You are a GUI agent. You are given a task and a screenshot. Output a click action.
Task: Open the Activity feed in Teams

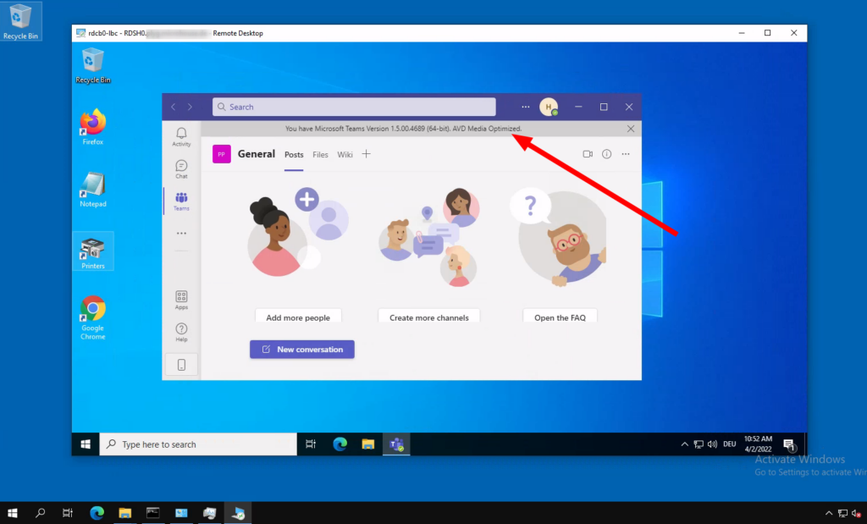181,136
